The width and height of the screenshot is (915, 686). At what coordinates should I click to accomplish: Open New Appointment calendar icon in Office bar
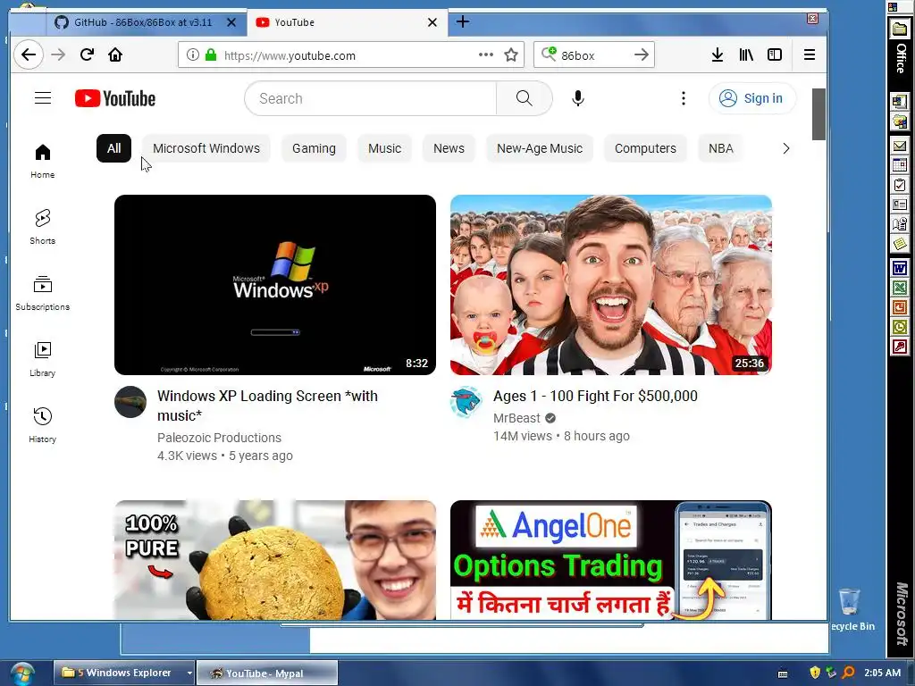(x=899, y=165)
